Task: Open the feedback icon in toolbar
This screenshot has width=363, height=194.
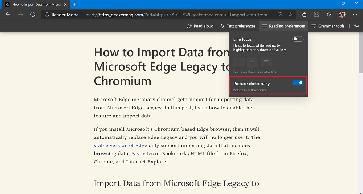Action: (329, 15)
